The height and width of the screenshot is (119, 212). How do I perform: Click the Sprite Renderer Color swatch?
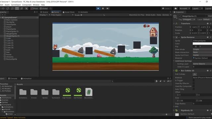(202, 44)
